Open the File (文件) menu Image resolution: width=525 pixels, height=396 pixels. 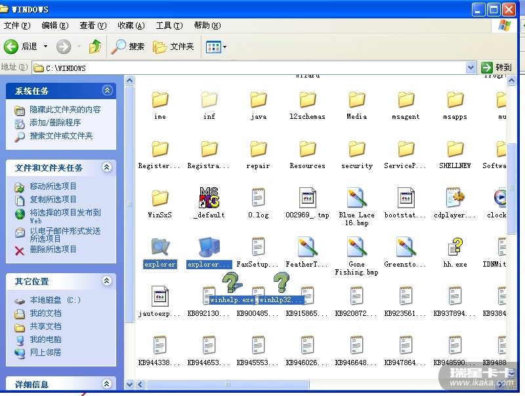pyautogui.click(x=17, y=26)
